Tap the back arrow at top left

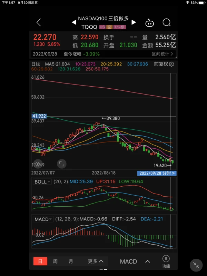pos(39,22)
